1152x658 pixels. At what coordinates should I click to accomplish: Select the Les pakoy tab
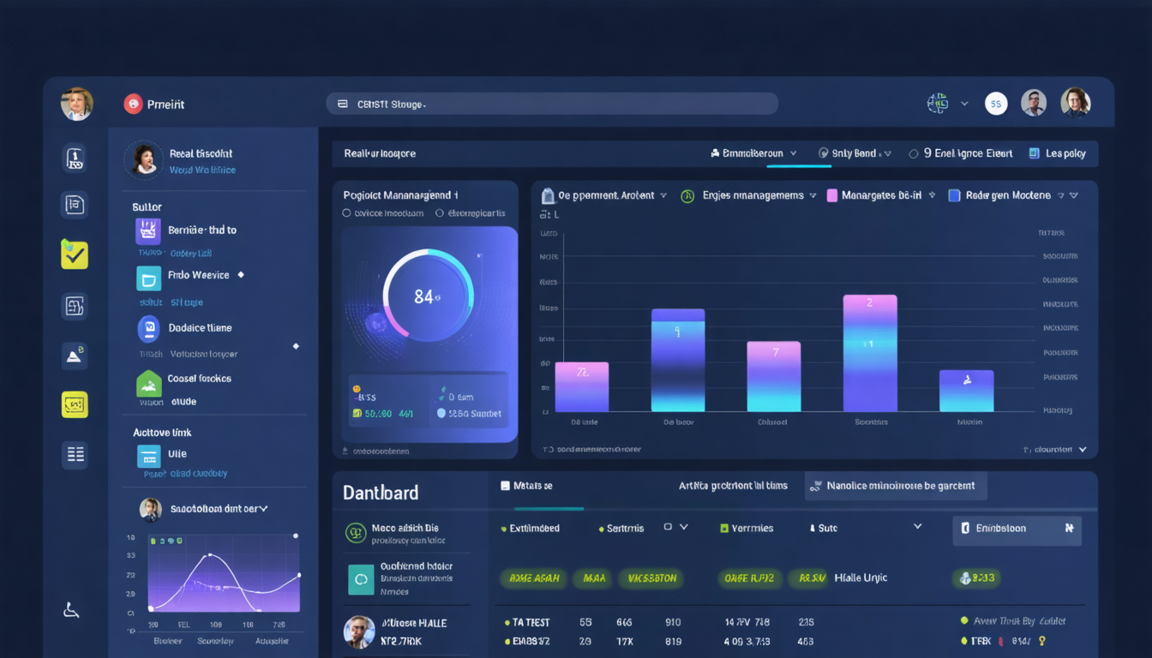click(x=1058, y=153)
